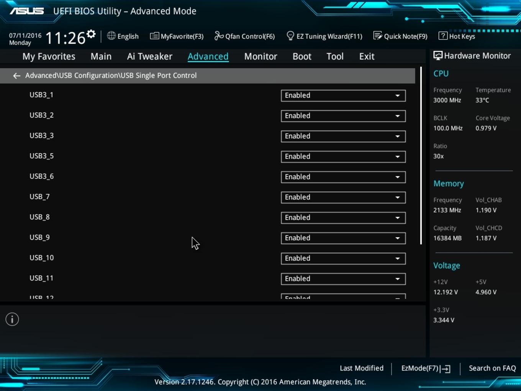Click the Quick Note notepad icon
521x391 pixels.
click(x=378, y=36)
